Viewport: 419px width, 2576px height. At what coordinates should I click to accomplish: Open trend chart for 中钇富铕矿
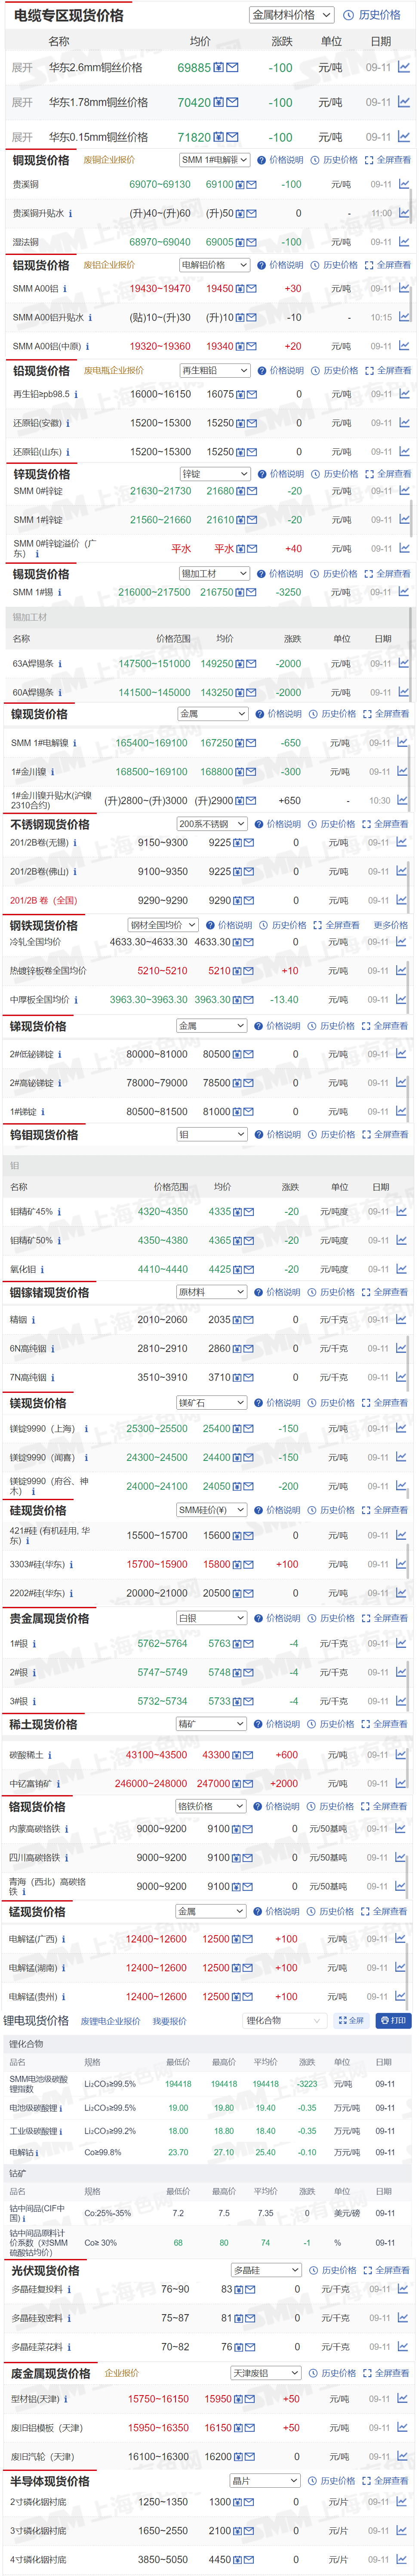click(x=401, y=1783)
